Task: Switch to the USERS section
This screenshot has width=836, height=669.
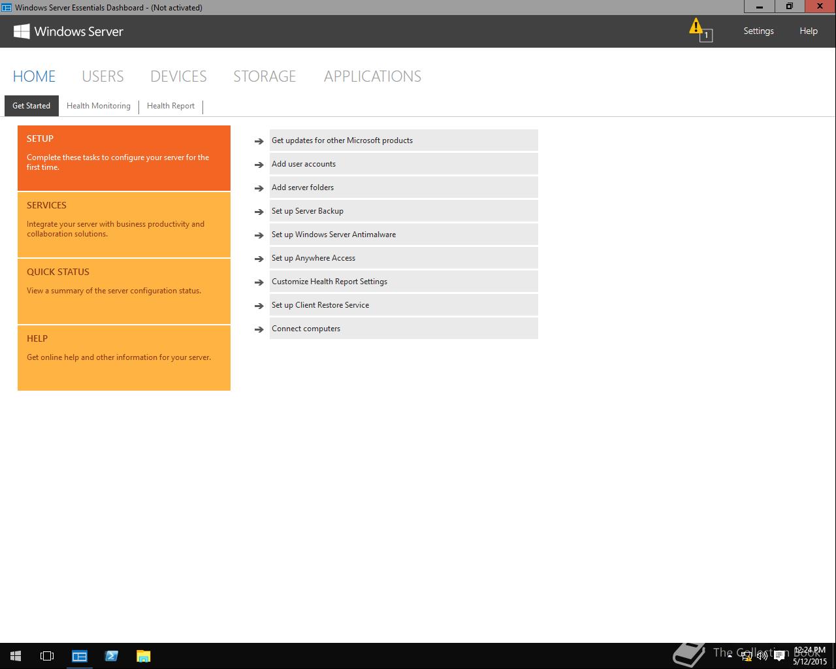Action: point(103,76)
